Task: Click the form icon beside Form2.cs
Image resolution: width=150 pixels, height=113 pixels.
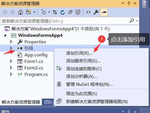Action: pos(20,68)
